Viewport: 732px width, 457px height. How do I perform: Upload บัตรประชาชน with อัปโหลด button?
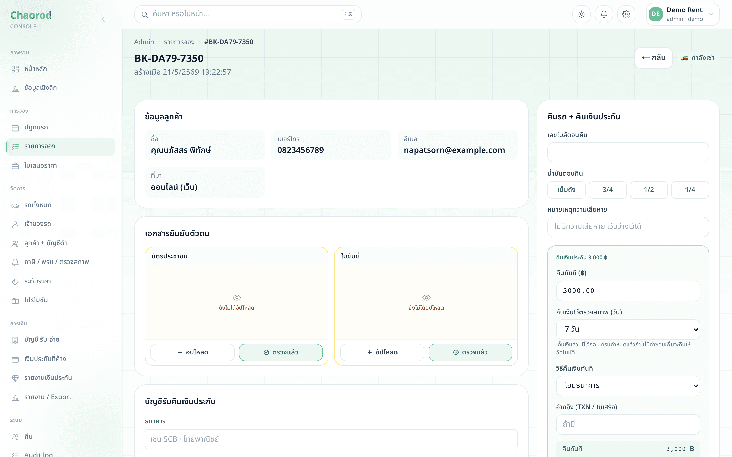(193, 352)
